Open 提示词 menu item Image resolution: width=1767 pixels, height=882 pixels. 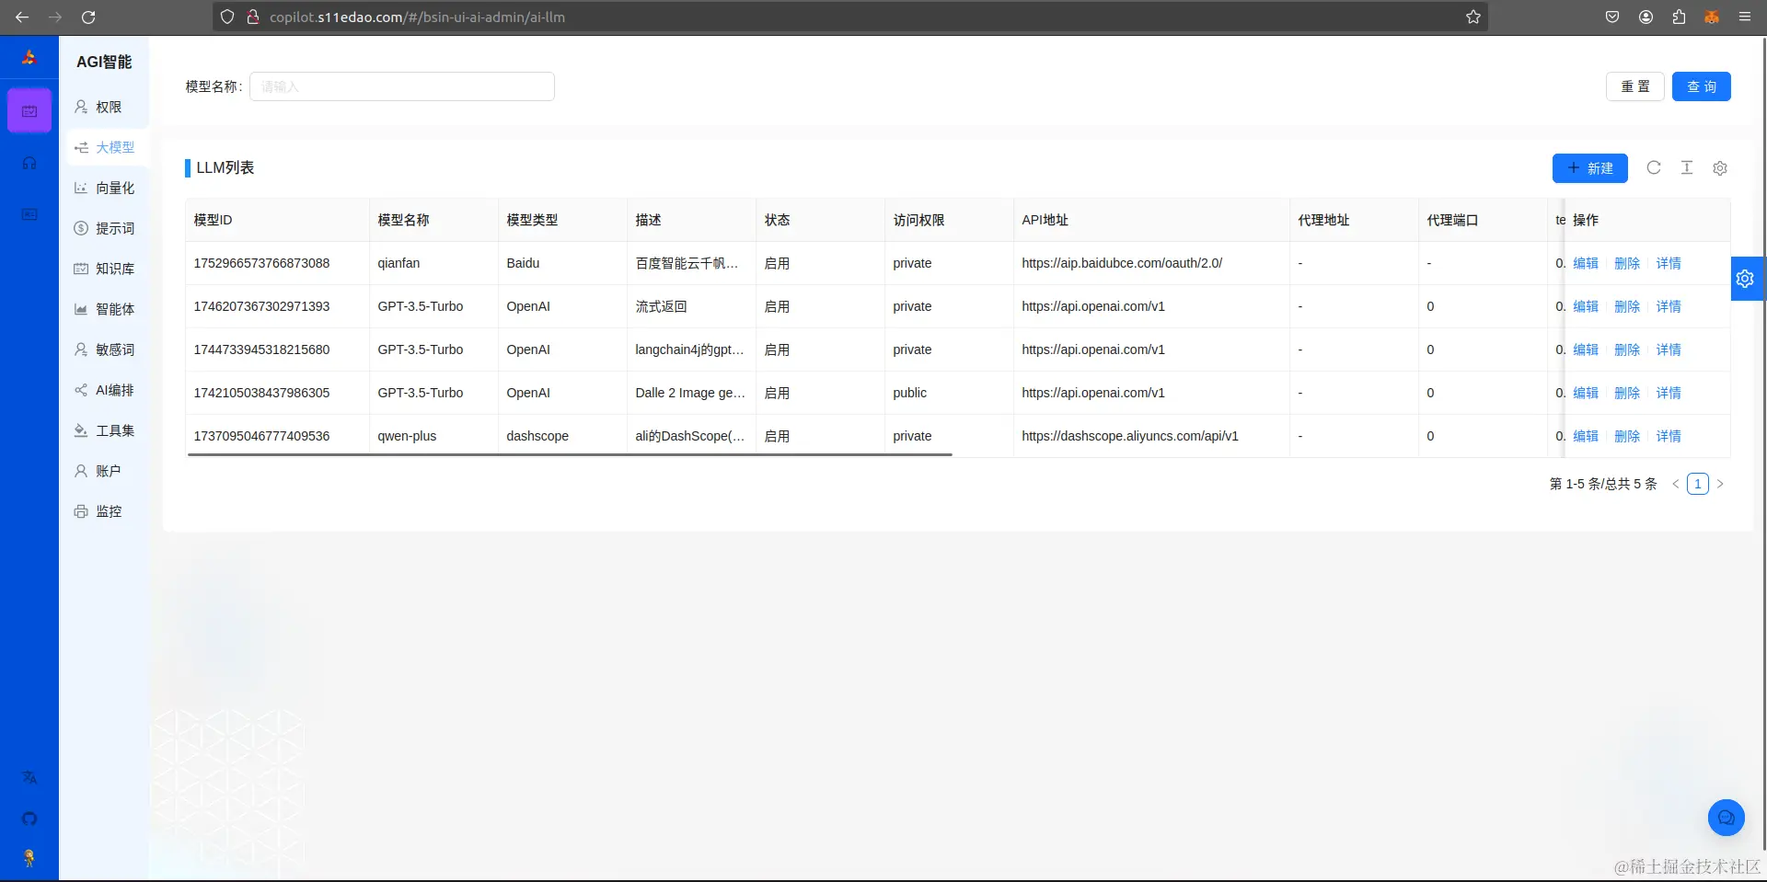108,228
